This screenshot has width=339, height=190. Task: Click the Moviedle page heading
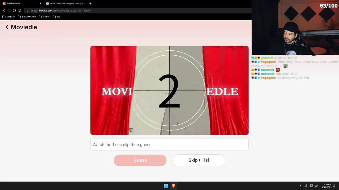(x=24, y=27)
